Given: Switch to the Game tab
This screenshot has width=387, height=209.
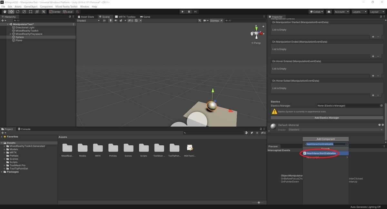Looking at the screenshot, I should point(145,17).
